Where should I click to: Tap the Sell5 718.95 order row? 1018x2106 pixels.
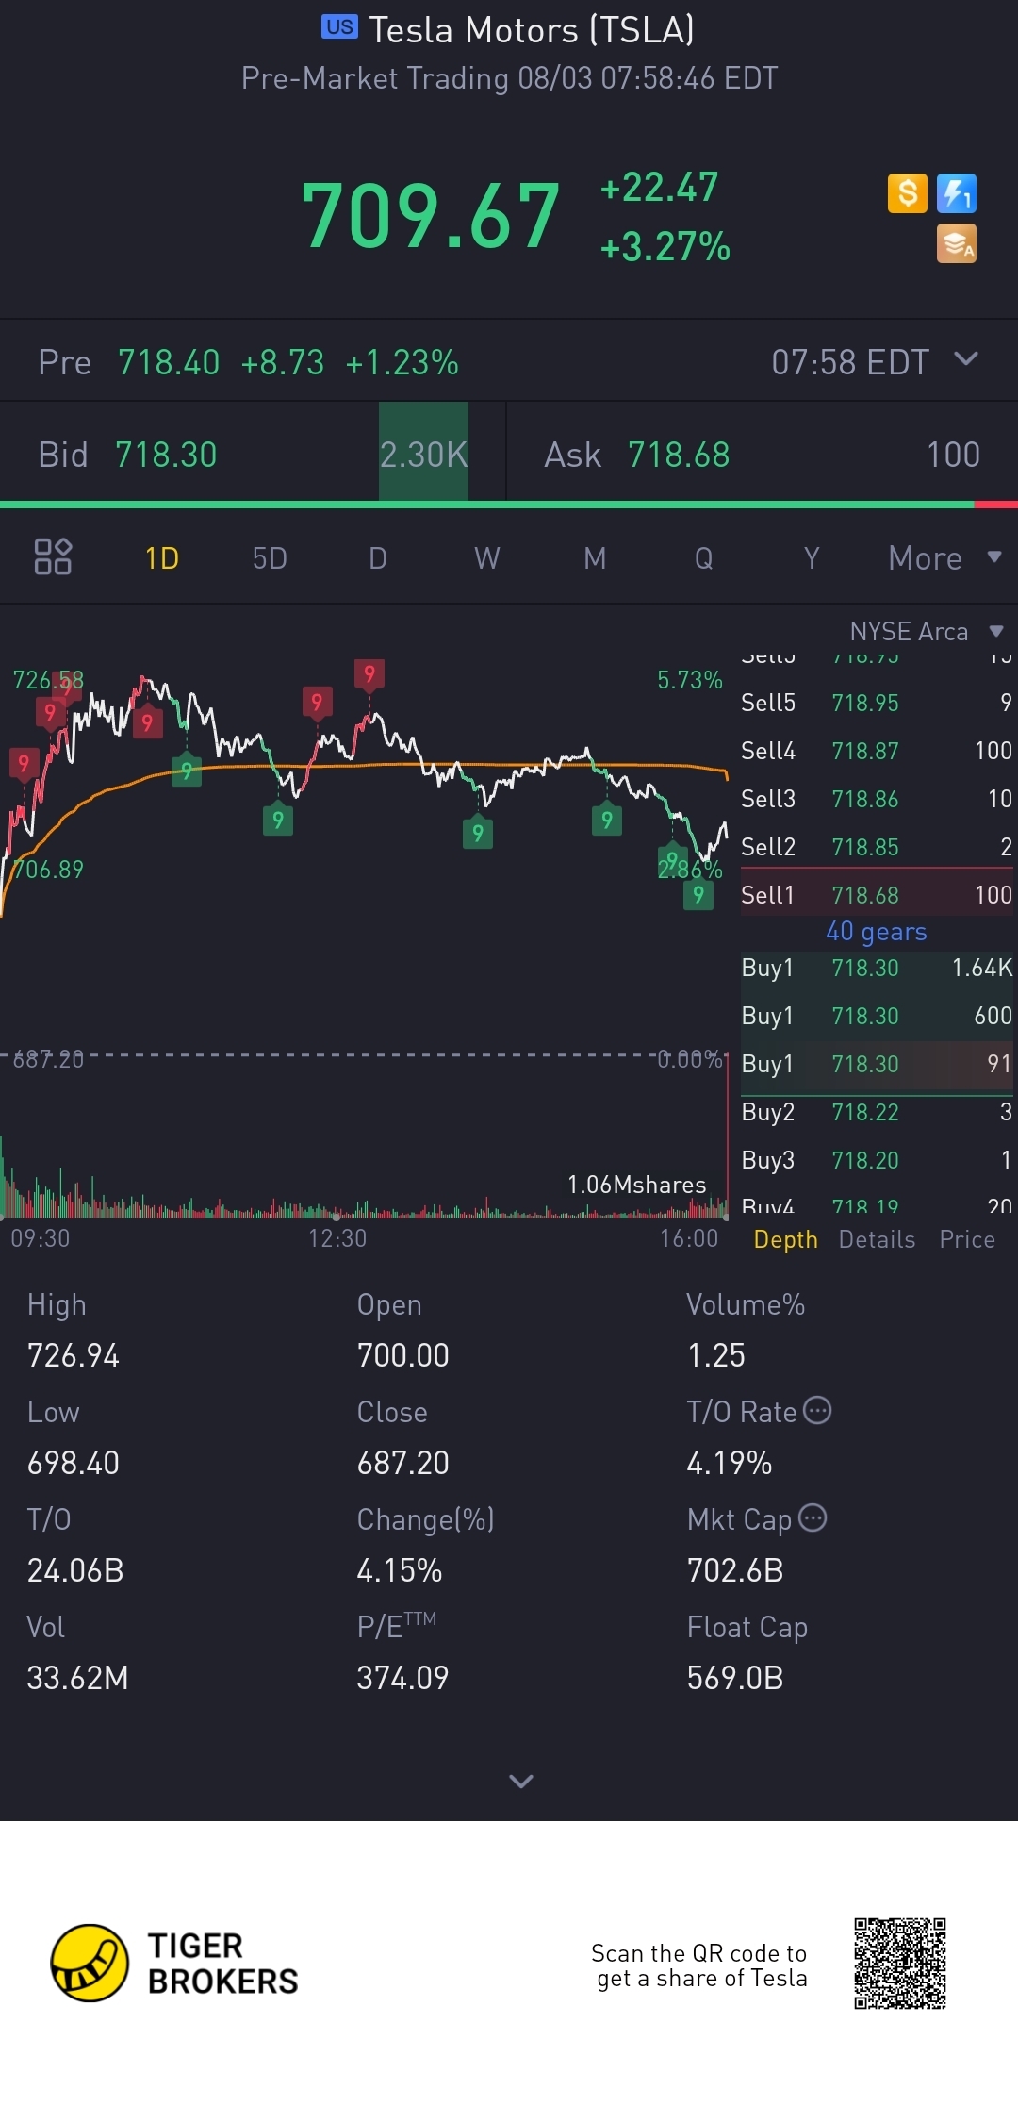[877, 702]
